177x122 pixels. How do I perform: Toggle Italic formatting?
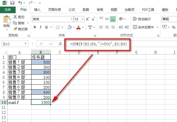(41, 27)
